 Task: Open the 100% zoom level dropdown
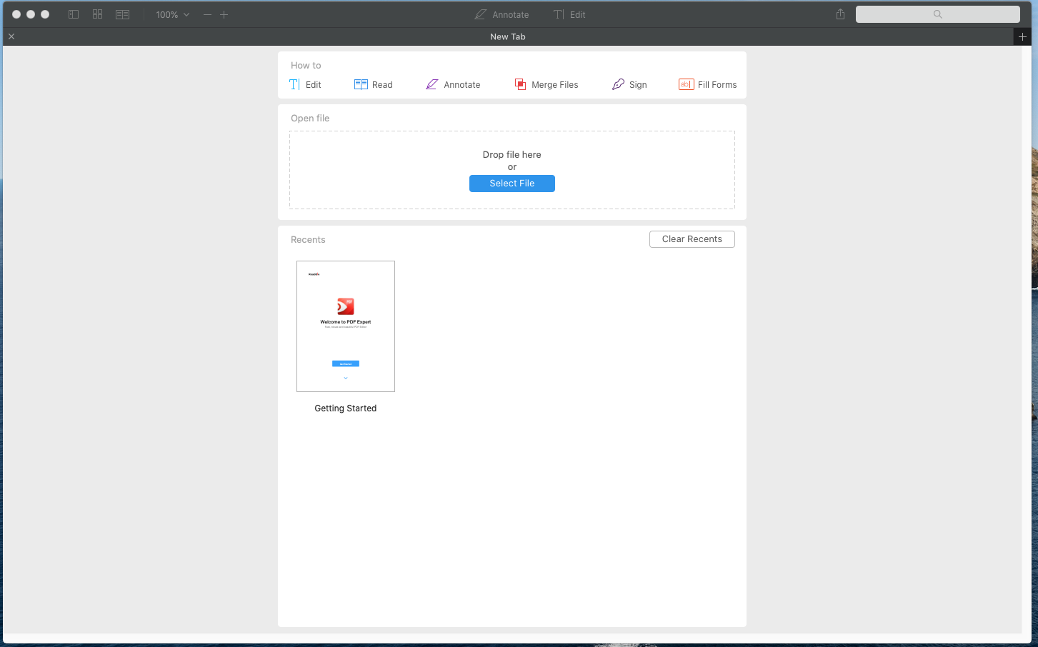coord(172,14)
